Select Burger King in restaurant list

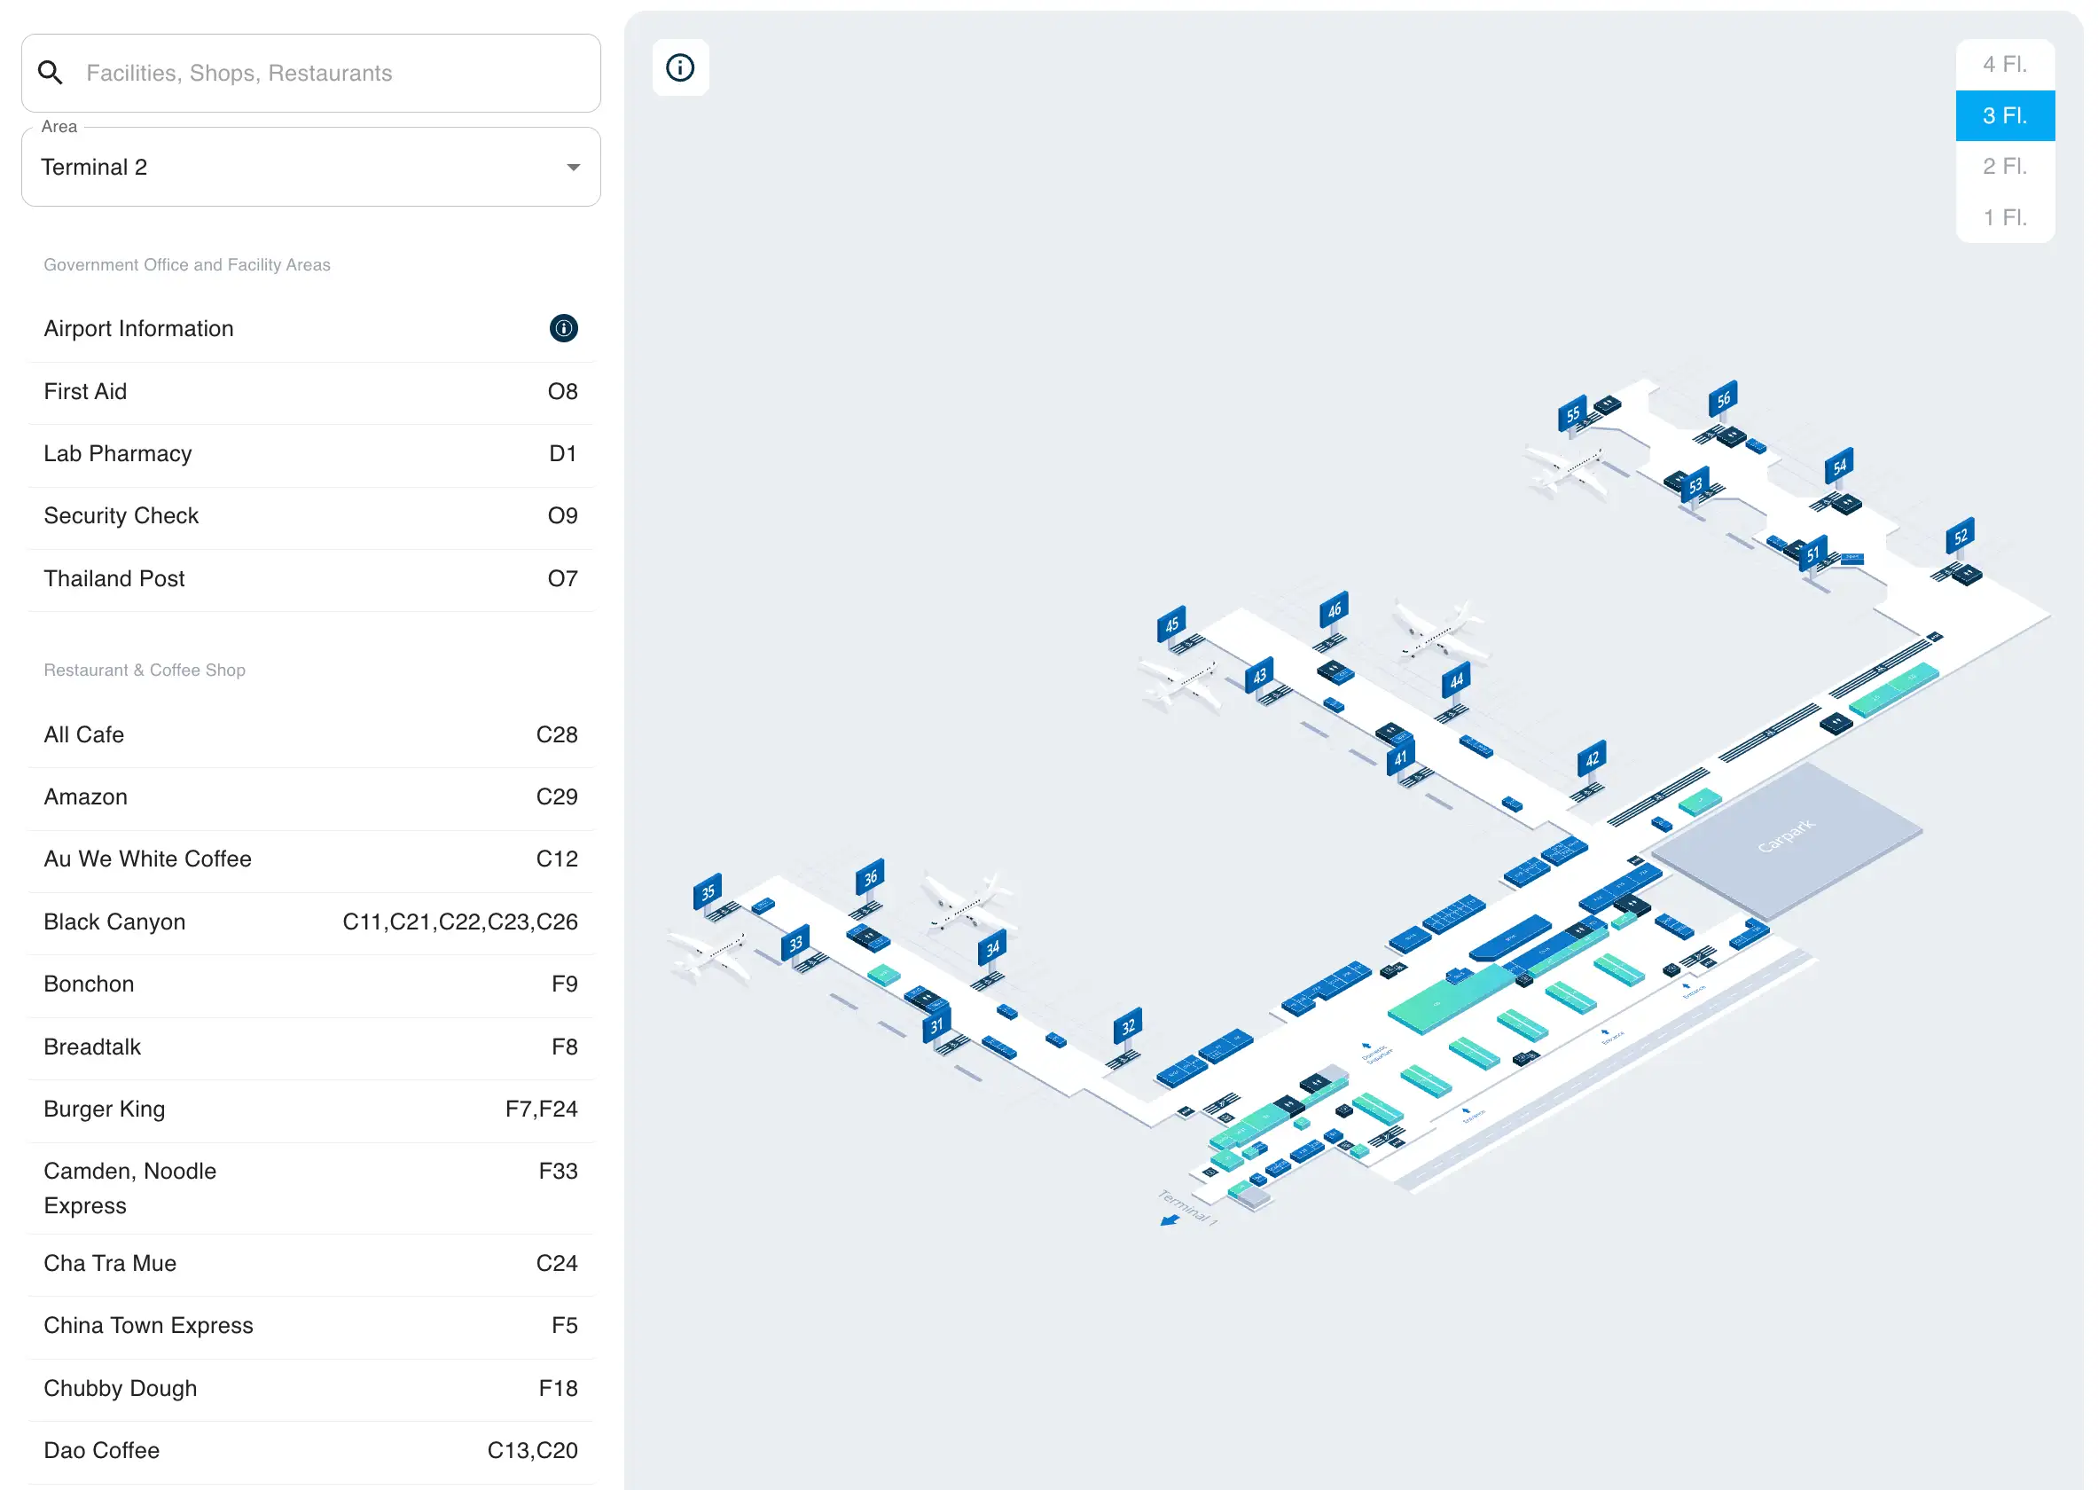click(x=310, y=1110)
